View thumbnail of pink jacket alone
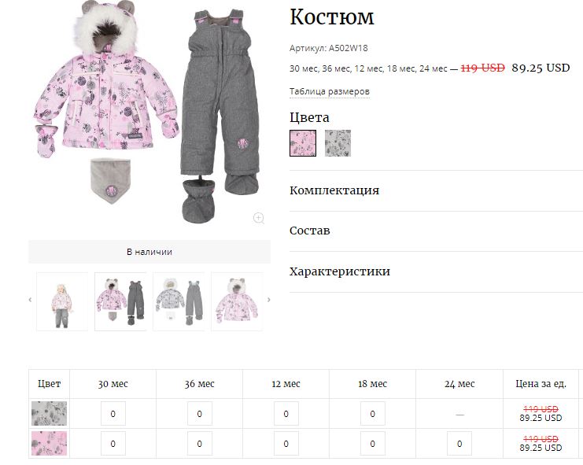Viewport: 583px width, 465px height. click(x=237, y=301)
